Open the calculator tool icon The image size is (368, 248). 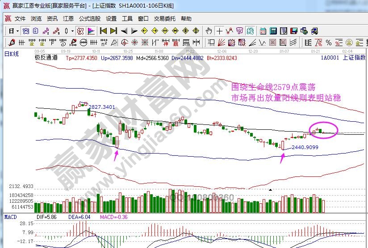coord(273,31)
